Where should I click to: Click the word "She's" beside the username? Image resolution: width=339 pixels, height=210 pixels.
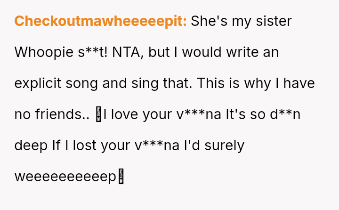pyautogui.click(x=209, y=21)
